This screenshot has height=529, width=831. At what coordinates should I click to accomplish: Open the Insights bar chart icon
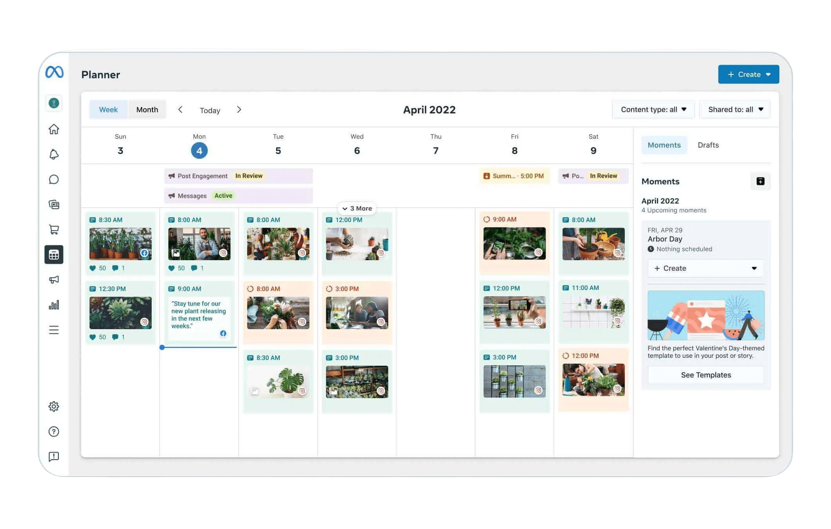54,305
